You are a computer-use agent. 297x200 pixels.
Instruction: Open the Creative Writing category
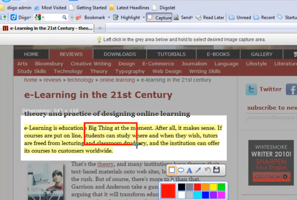coord(91,64)
